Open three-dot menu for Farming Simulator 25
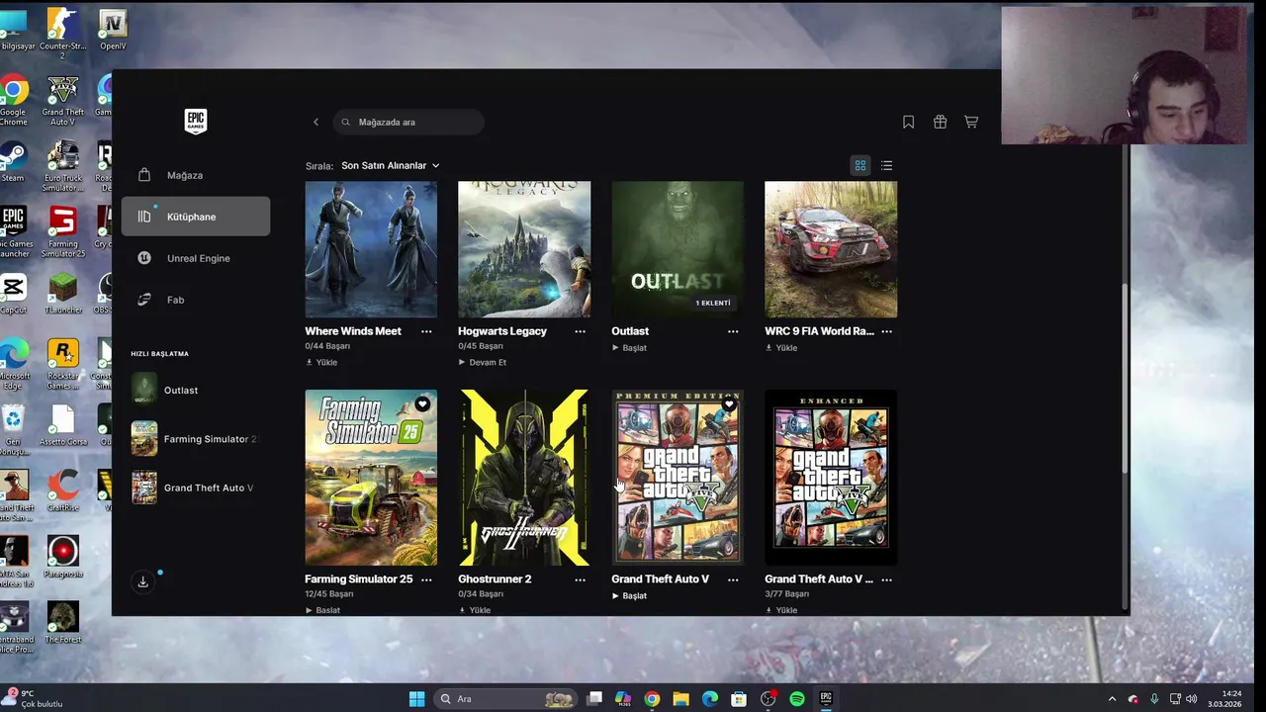Image resolution: width=1266 pixels, height=712 pixels. point(426,579)
